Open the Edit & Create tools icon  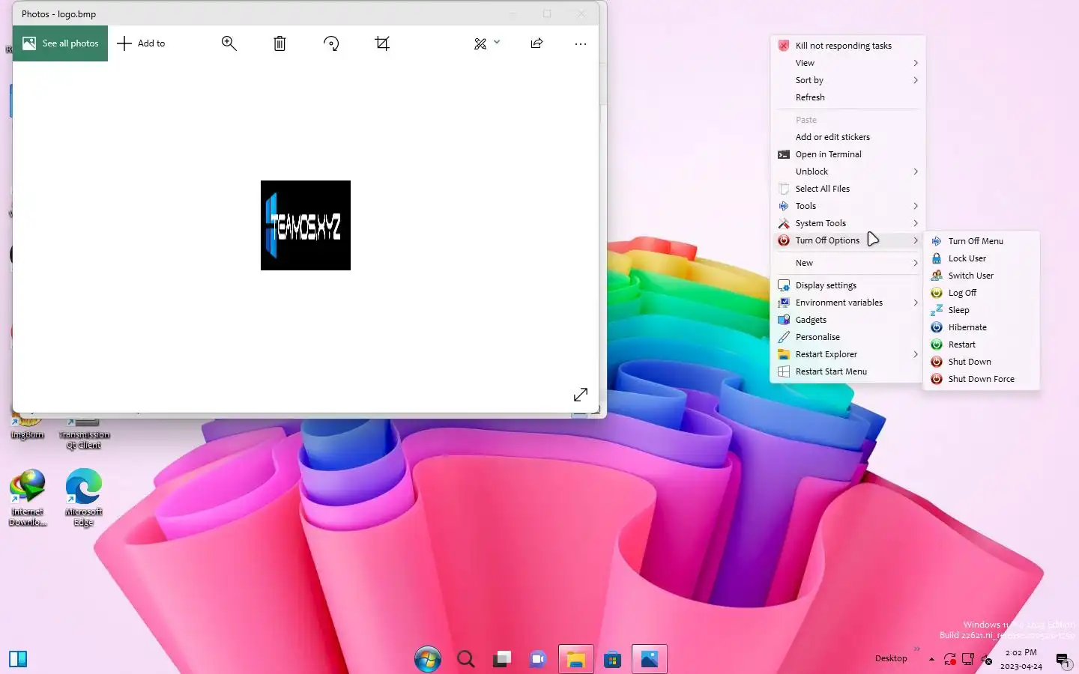click(x=480, y=43)
